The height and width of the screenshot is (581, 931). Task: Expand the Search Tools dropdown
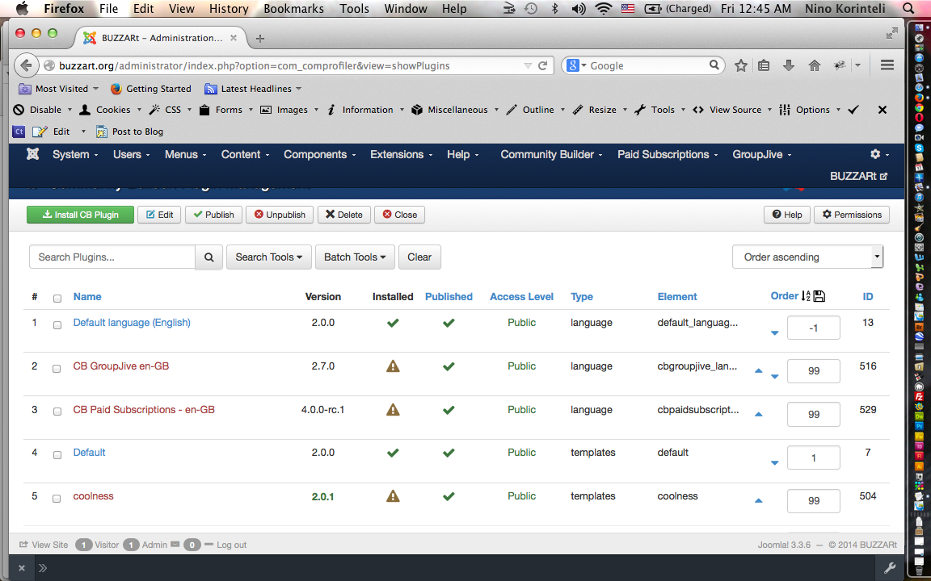pos(268,257)
